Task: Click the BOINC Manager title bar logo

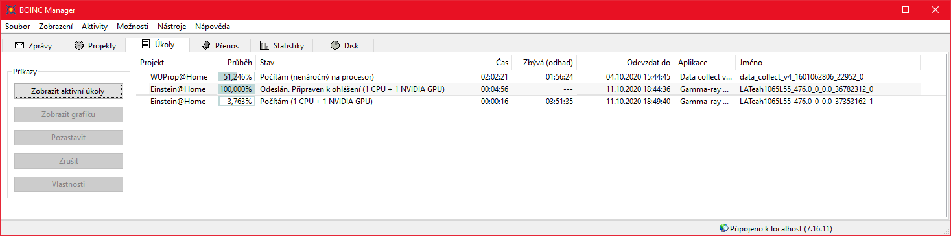Action: (x=10, y=10)
